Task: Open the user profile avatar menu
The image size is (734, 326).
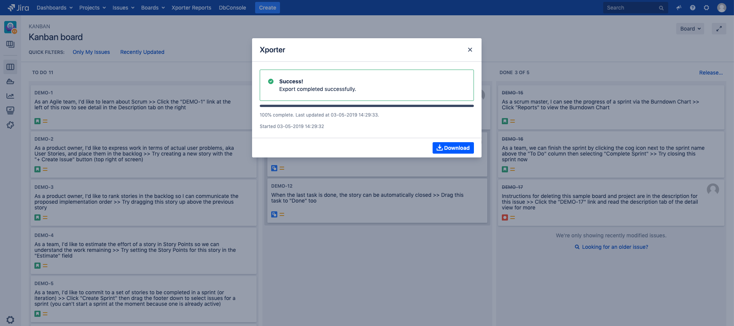Action: click(x=721, y=8)
